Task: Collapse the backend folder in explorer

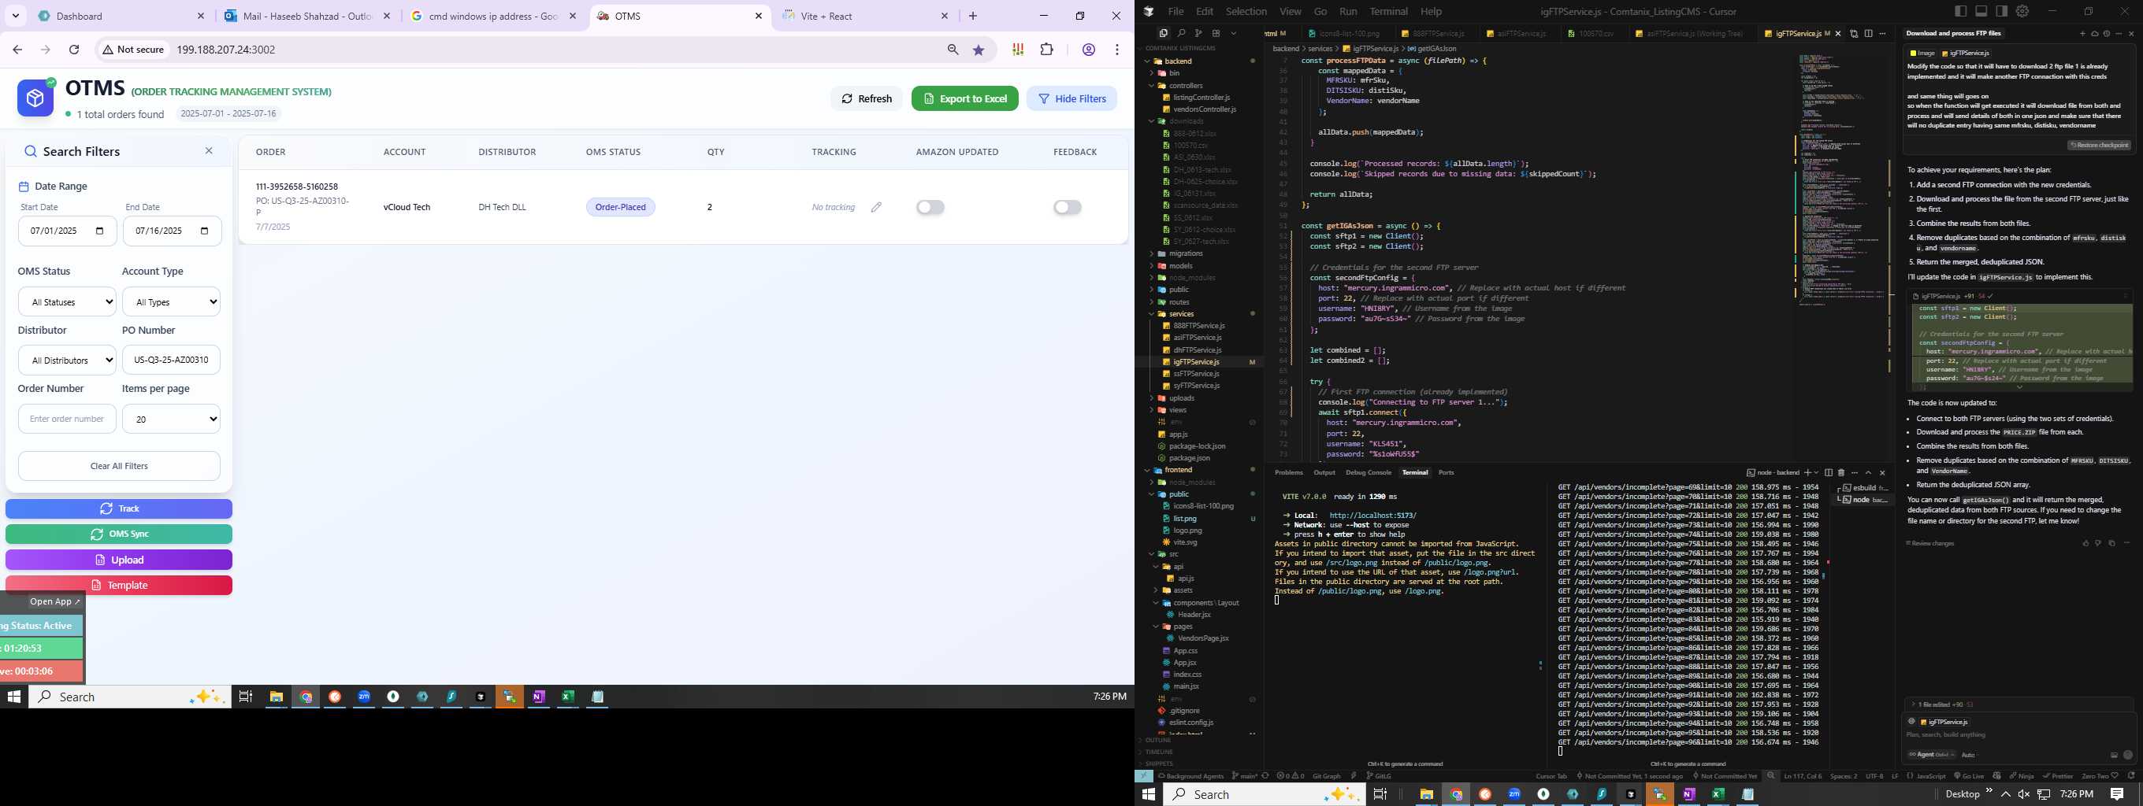Action: (1177, 61)
